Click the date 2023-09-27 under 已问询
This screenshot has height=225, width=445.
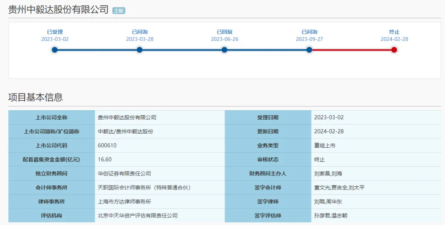coord(309,39)
